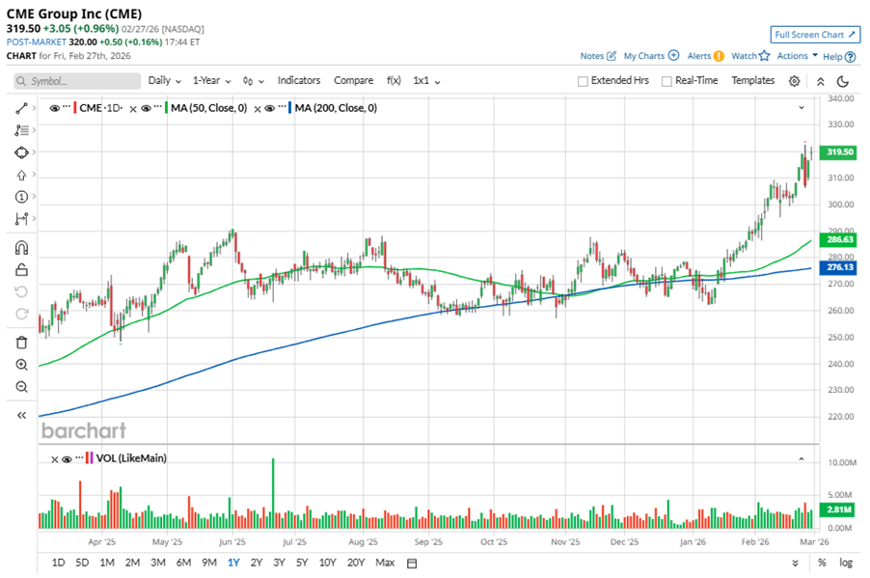Click the MA 200 blue color swatch
Viewport: 870px width, 578px height.
pos(289,108)
